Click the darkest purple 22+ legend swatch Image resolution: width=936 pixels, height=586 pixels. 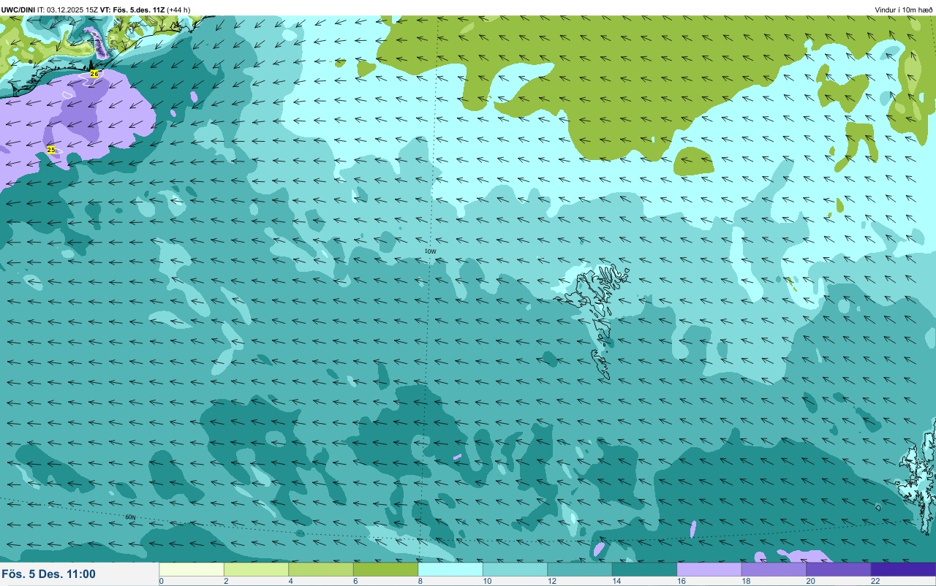[x=903, y=569]
